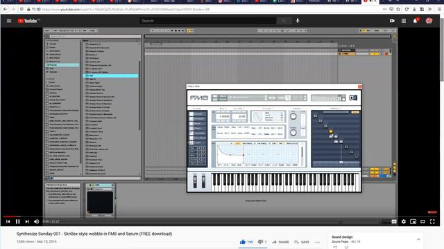
Task: Go back with the browser back arrow
Action: coord(5,9)
